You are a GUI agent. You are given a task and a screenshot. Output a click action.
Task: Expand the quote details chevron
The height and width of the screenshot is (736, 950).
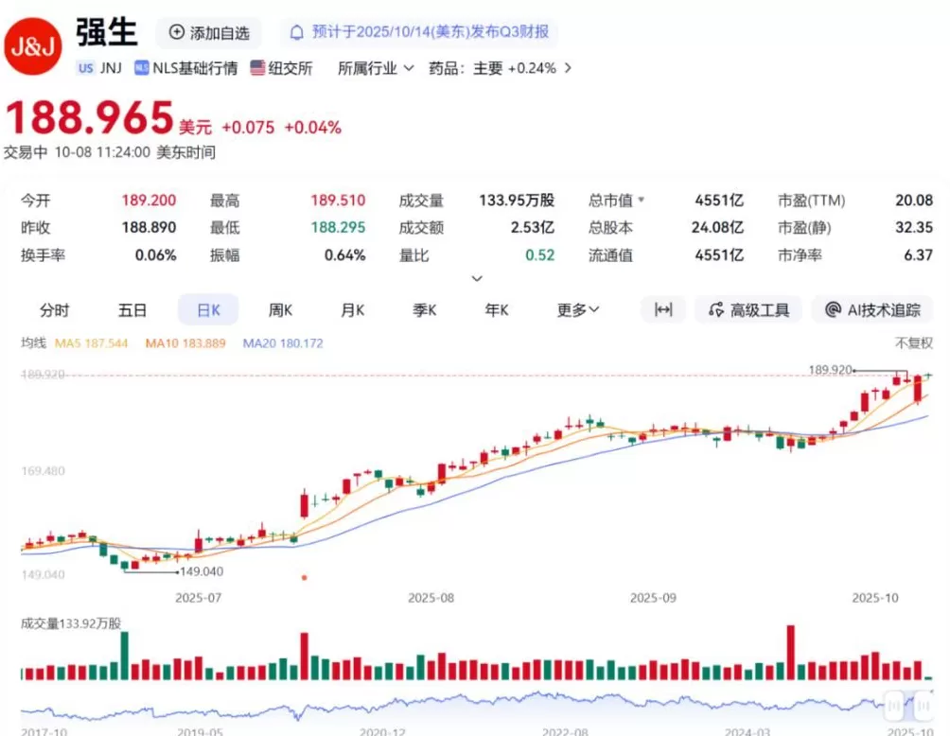coord(478,278)
